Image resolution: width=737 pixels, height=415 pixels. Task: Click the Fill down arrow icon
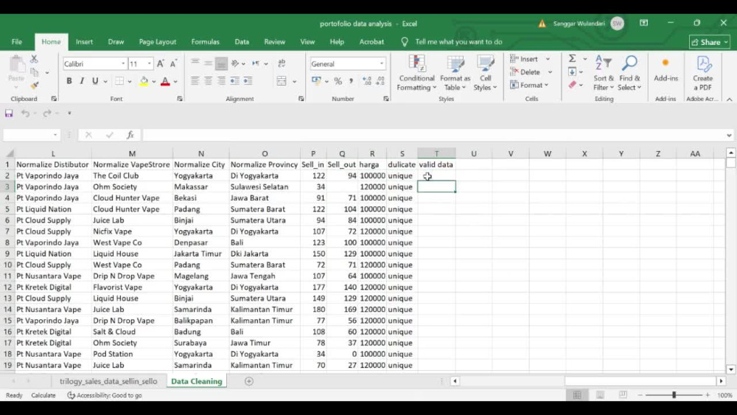click(572, 72)
